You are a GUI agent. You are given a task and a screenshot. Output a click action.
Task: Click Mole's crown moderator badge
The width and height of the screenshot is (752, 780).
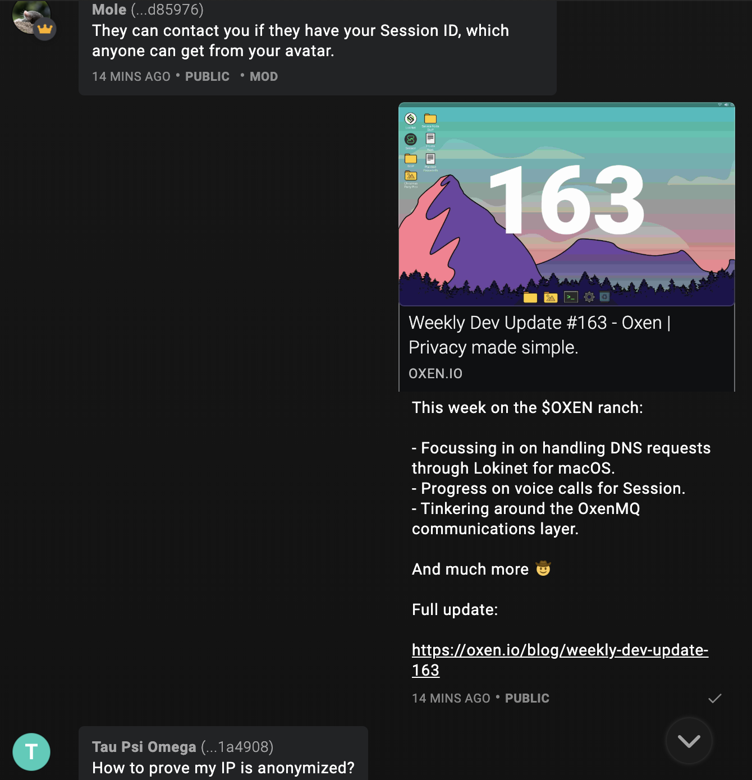(x=45, y=29)
